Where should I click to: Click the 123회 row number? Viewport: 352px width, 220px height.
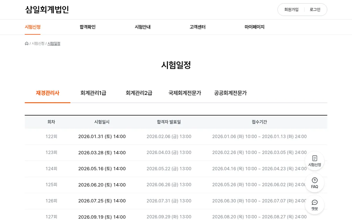[x=51, y=153]
